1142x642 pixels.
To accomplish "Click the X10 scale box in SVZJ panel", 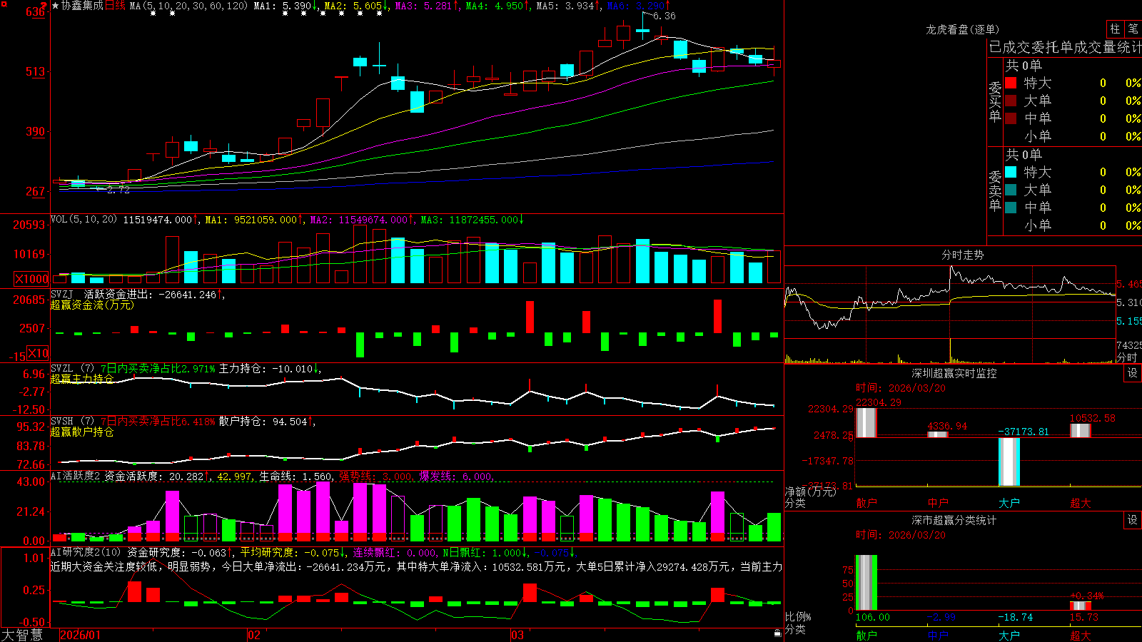I will (38, 353).
